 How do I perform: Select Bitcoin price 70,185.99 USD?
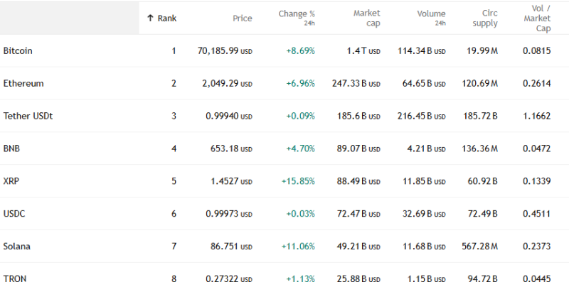pyautogui.click(x=225, y=50)
